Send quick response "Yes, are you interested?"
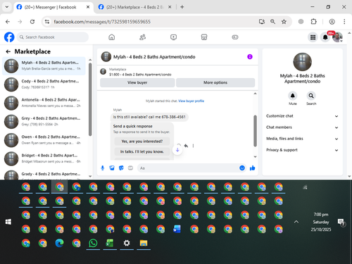352x264 pixels. pos(142,142)
